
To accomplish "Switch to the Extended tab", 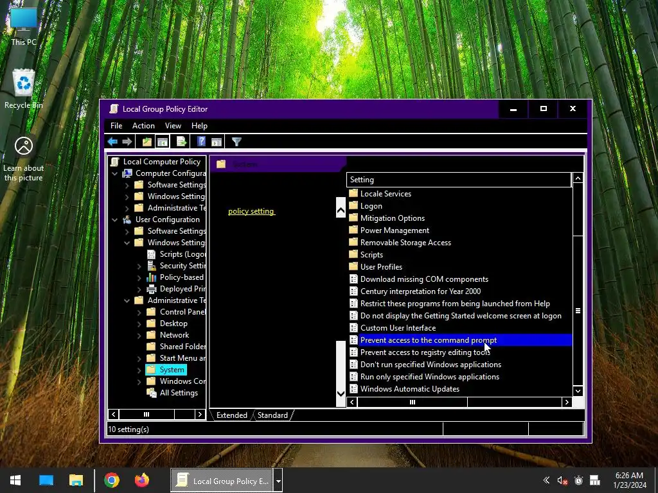I will point(231,415).
